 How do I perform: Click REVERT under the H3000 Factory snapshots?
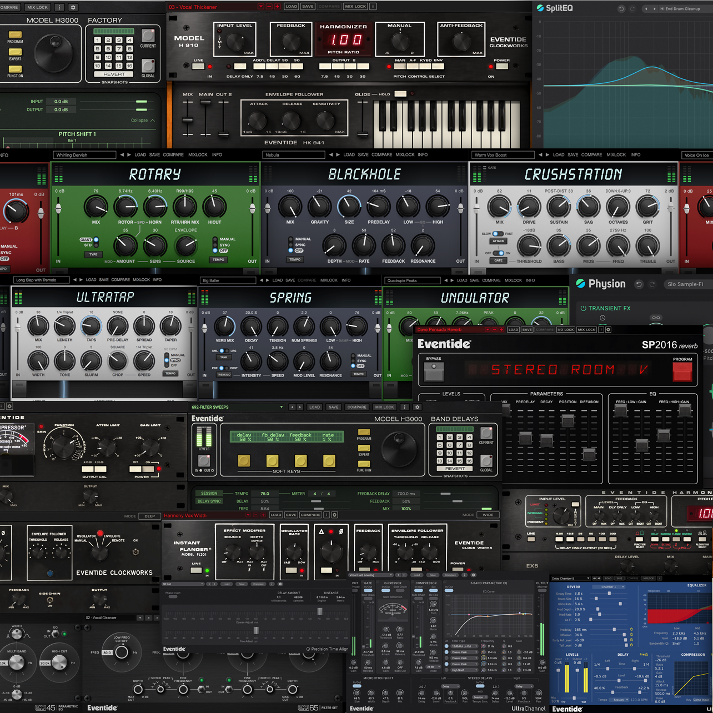pyautogui.click(x=113, y=74)
